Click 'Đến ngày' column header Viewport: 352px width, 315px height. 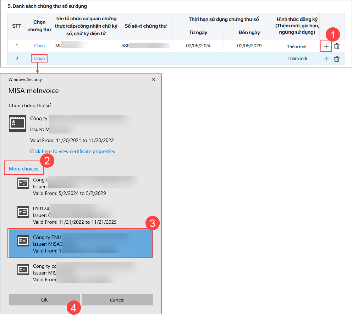249,32
